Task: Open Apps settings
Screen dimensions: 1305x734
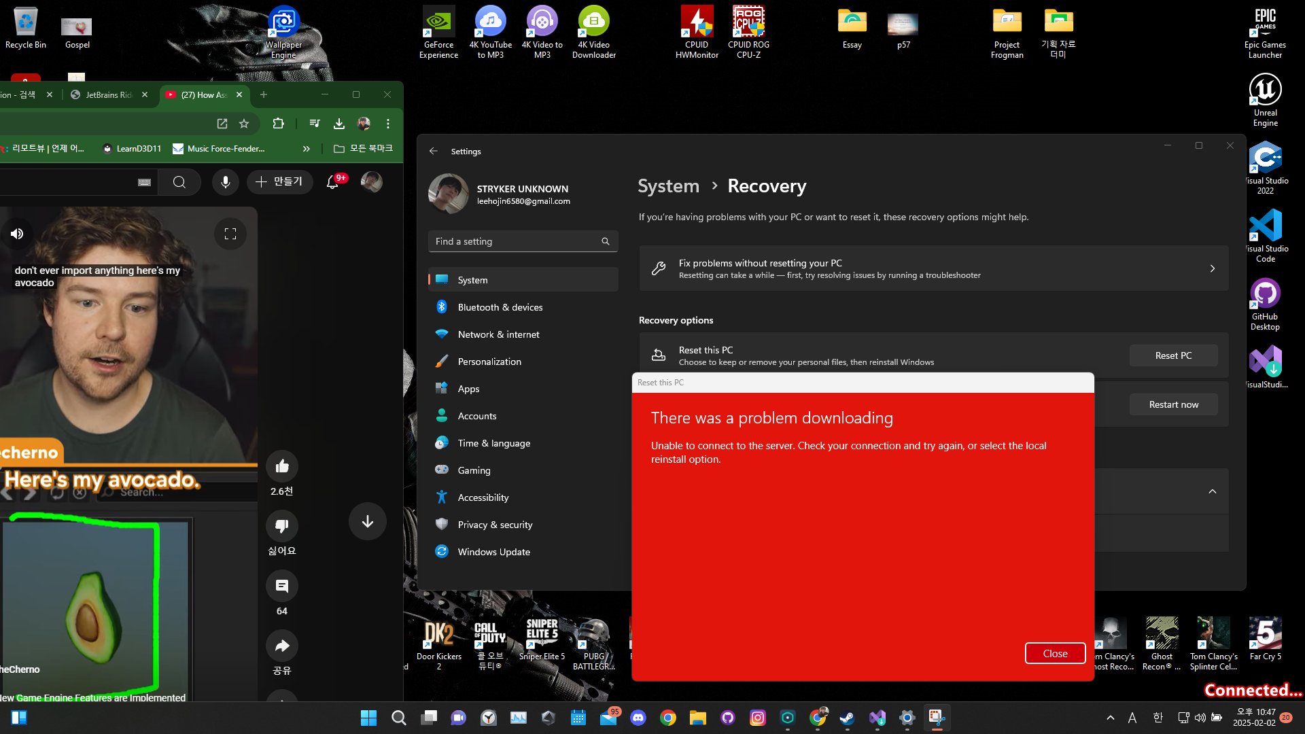Action: point(523,389)
